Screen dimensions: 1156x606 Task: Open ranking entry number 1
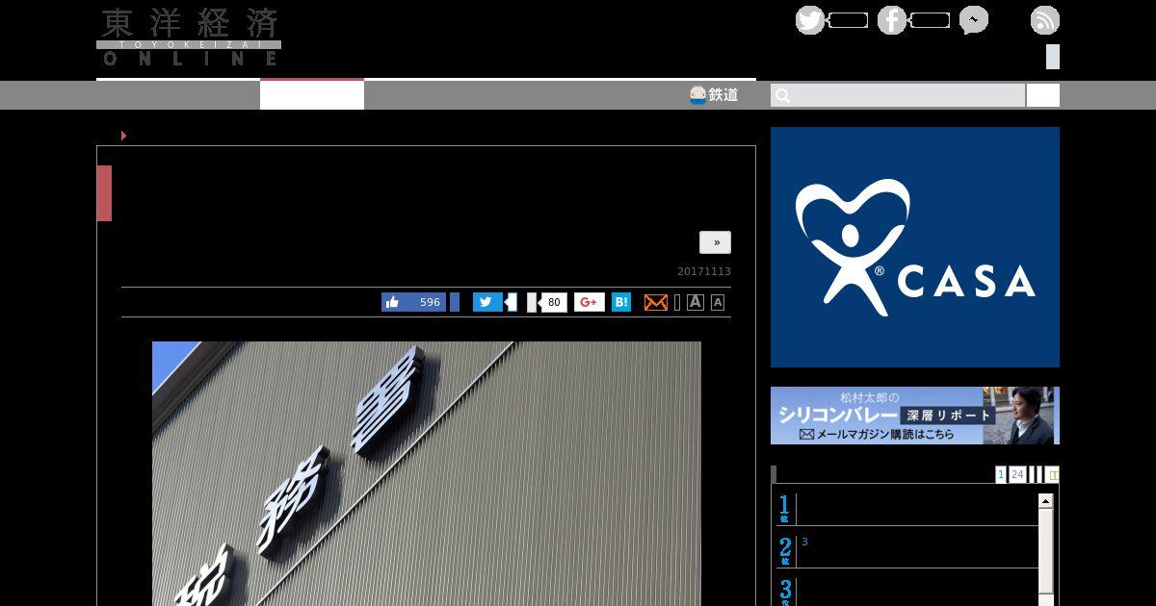point(907,508)
